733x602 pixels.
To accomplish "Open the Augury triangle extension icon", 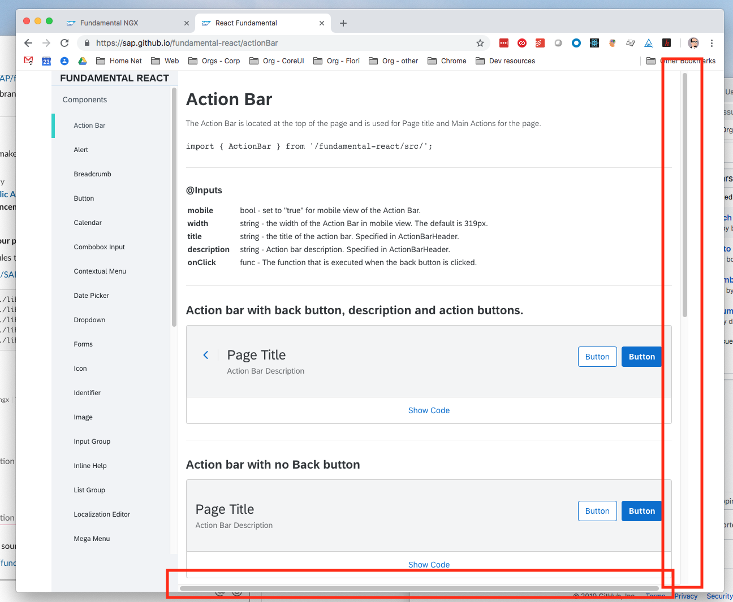I will pos(649,43).
